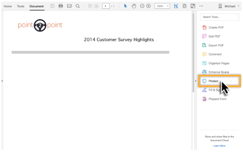The height and width of the screenshot is (155, 243).
Task: Open search with magnifying glass icon
Action: click(x=78, y=6)
